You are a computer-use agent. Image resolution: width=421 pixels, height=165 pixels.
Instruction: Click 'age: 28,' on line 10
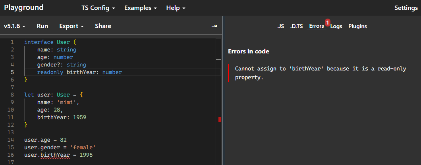[x=50, y=110]
